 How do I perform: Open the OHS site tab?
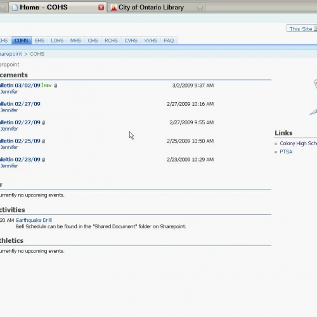93,41
